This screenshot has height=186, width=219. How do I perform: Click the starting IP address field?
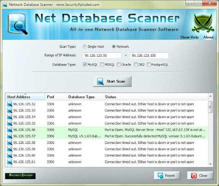[x=102, y=56]
